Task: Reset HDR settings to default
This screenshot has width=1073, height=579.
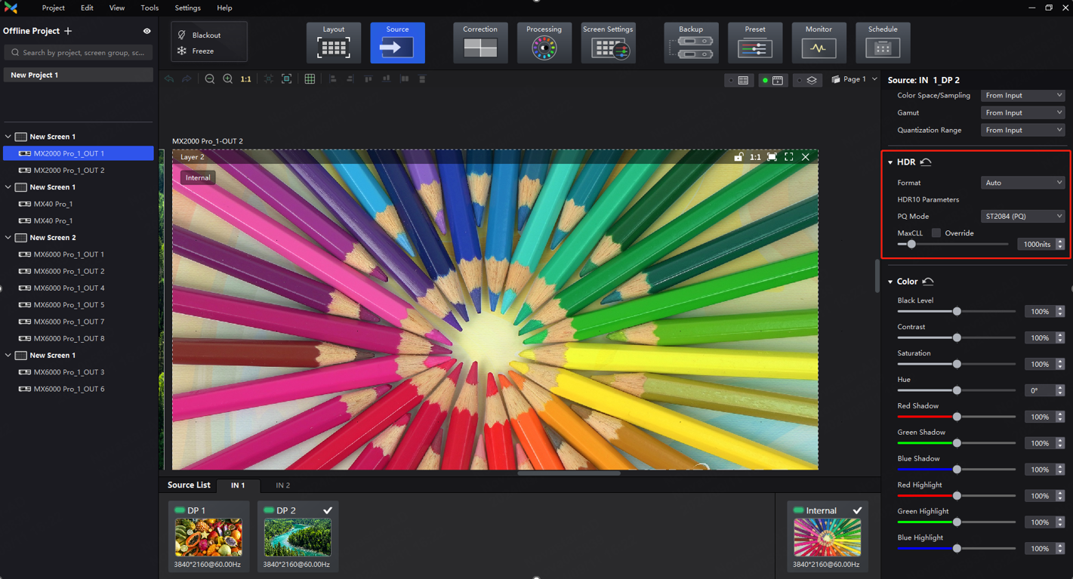Action: point(926,162)
